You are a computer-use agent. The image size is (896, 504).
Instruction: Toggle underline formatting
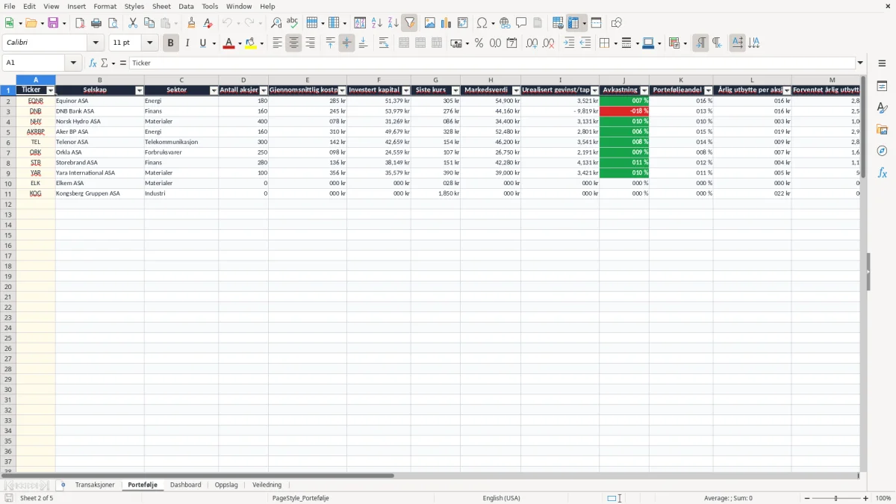point(202,43)
